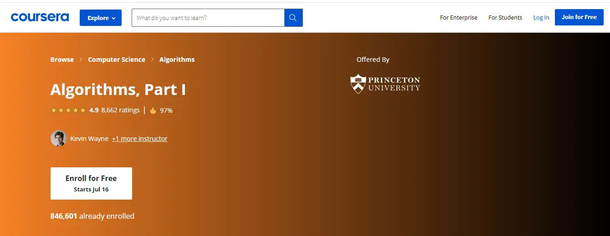610x236 pixels.
Task: View the 8,662 ratings text
Action: coord(120,110)
